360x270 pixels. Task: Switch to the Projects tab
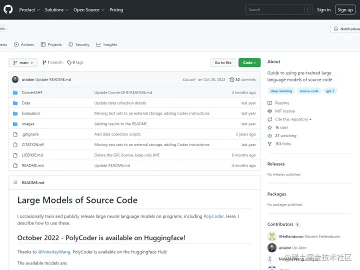[x=51, y=44]
